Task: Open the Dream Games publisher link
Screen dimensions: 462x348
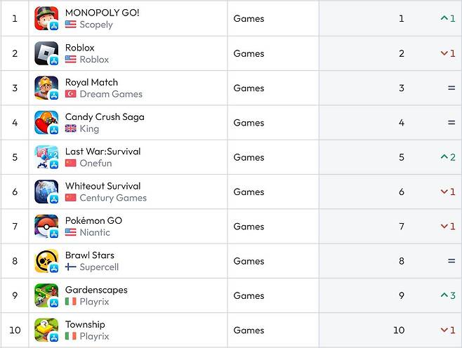Action: click(111, 94)
